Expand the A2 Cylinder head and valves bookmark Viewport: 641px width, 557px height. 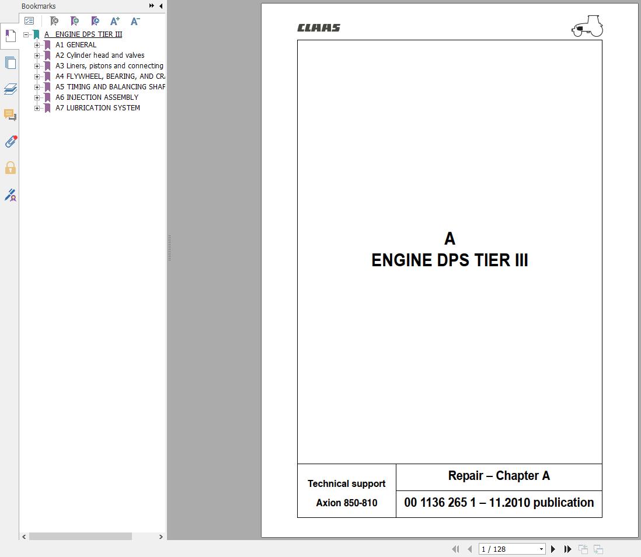(37, 55)
